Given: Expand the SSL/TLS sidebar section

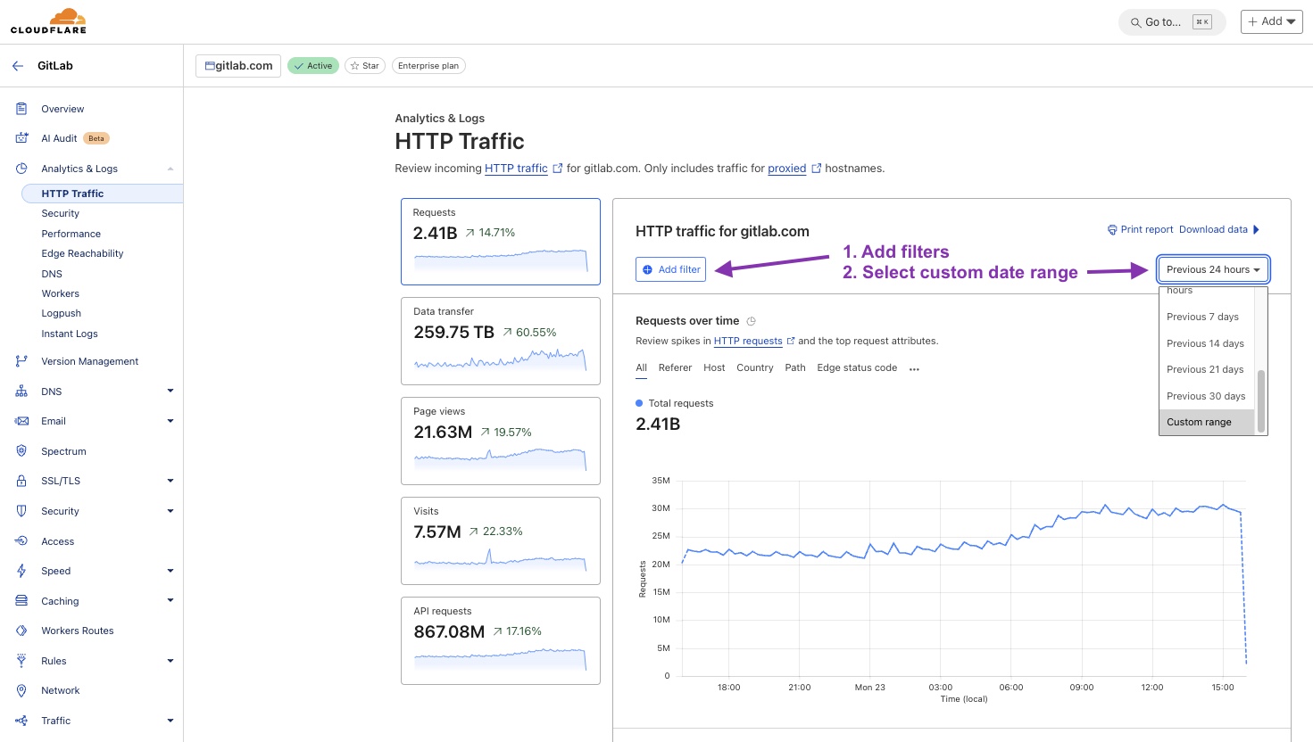Looking at the screenshot, I should click(x=170, y=481).
